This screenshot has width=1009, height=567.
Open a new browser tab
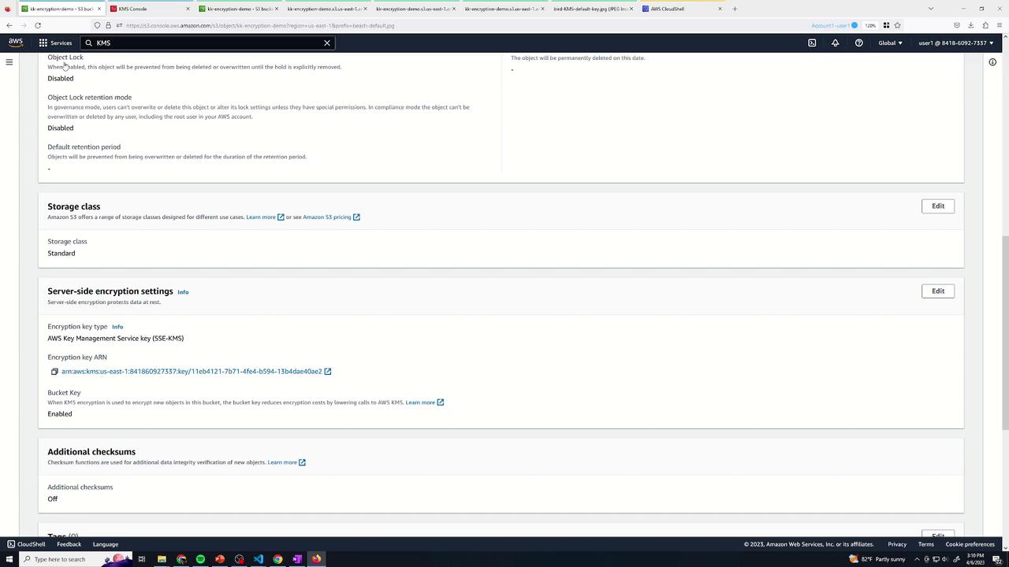(735, 9)
